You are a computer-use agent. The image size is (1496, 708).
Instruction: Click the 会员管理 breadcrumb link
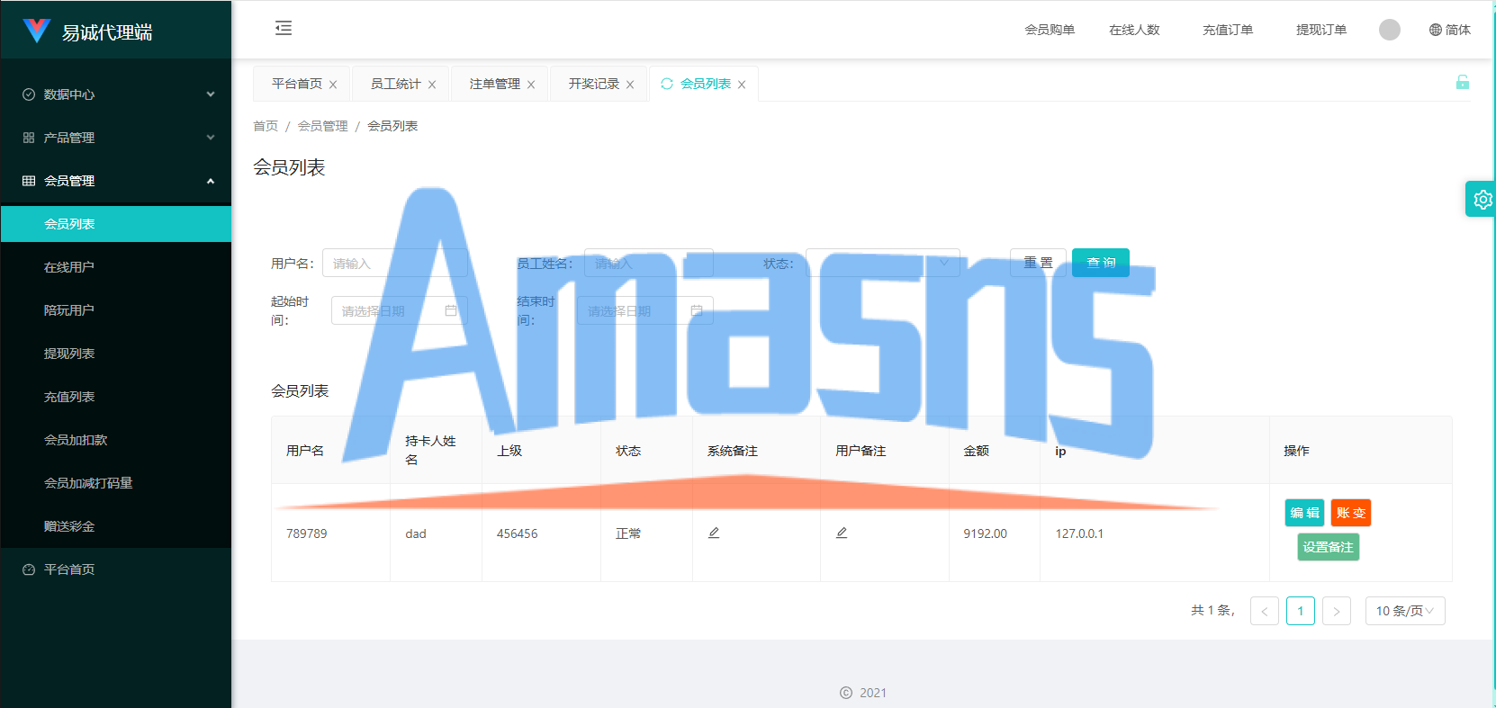point(322,126)
